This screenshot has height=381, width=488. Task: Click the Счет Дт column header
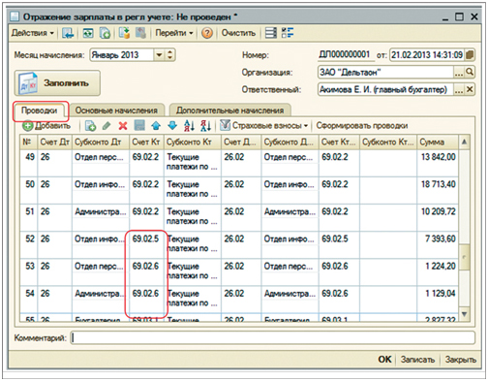pyautogui.click(x=54, y=142)
